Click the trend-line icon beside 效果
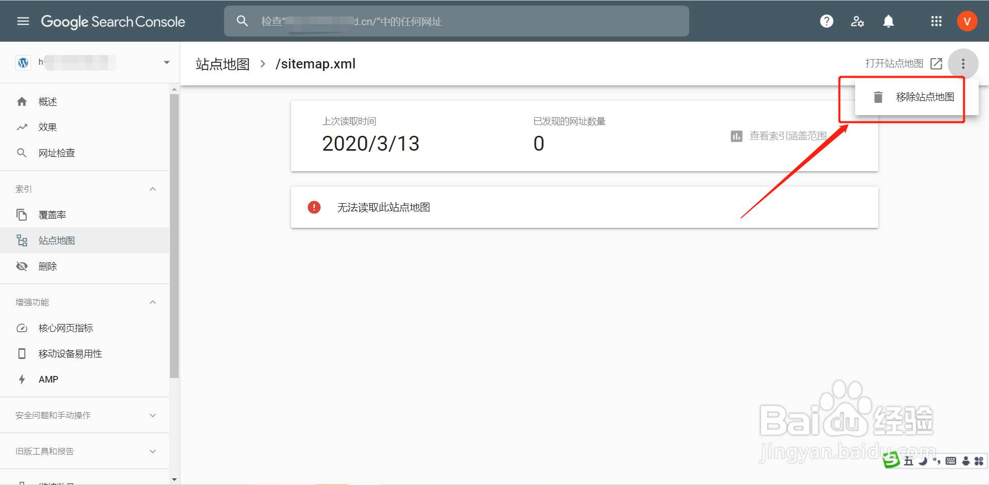This screenshot has height=485, width=989. tap(22, 127)
